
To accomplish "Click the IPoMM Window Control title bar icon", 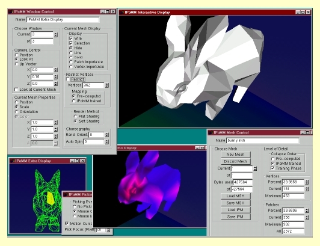I will (11, 12).
